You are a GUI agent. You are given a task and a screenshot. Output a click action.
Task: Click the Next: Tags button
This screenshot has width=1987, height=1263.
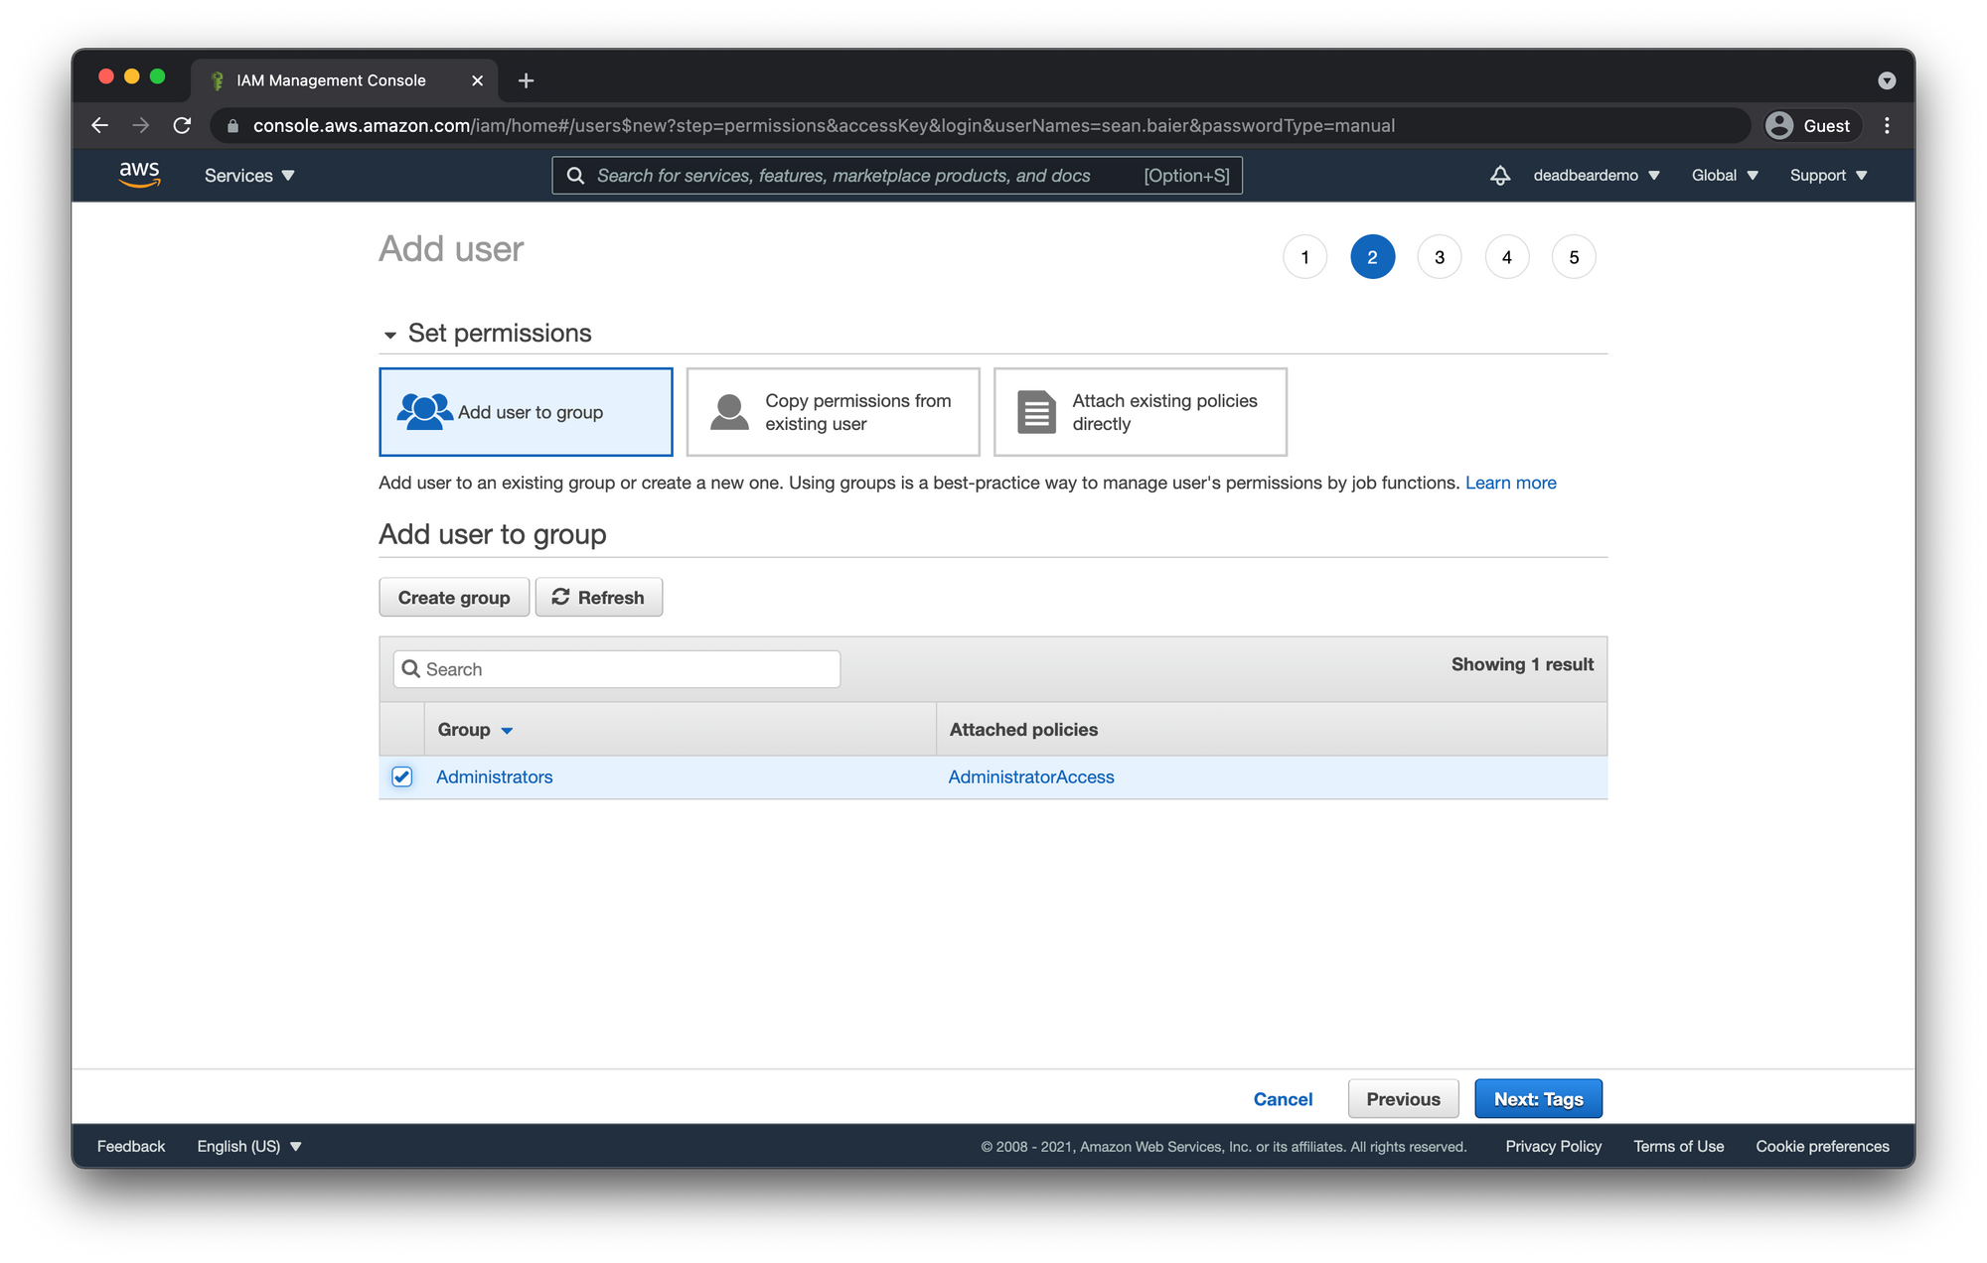[1540, 1098]
